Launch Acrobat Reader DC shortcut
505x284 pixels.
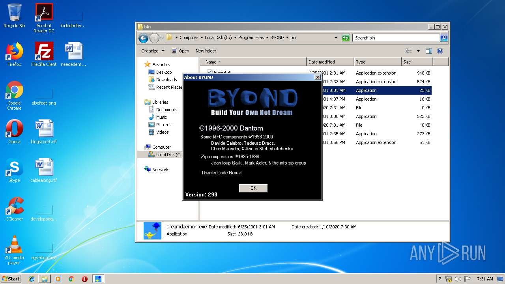tap(44, 18)
